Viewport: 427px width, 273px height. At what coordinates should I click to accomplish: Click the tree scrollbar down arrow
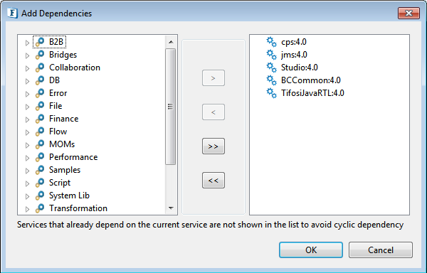click(171, 208)
